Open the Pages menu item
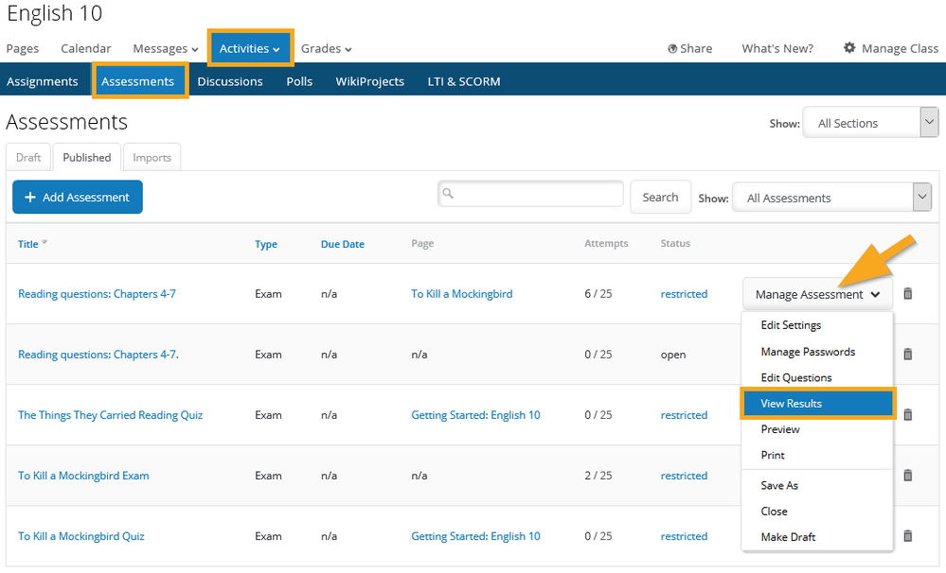 point(23,48)
